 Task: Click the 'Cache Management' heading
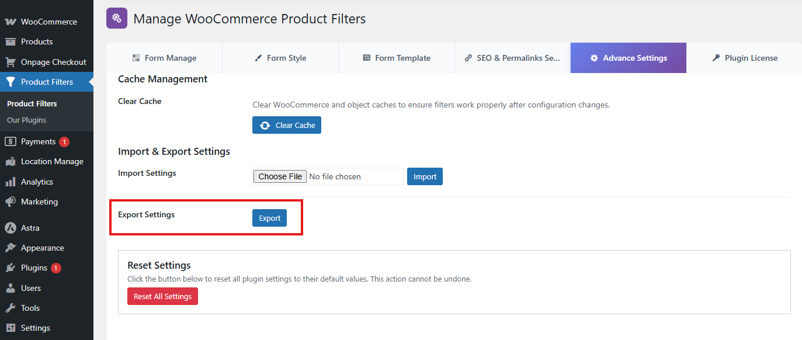163,79
